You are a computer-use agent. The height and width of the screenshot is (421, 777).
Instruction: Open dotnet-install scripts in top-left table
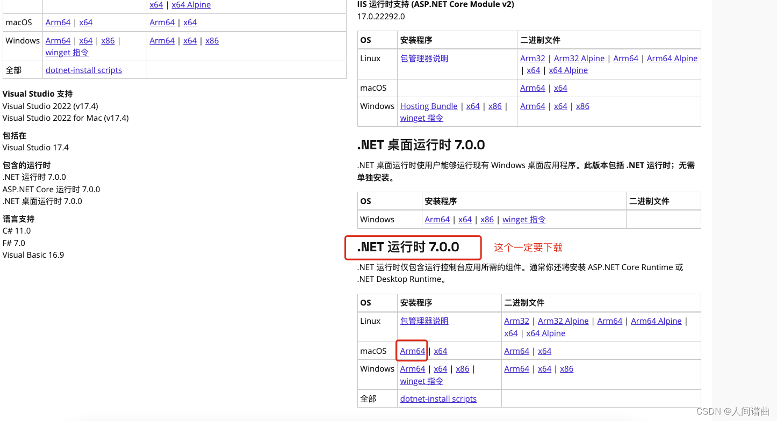pyautogui.click(x=83, y=70)
